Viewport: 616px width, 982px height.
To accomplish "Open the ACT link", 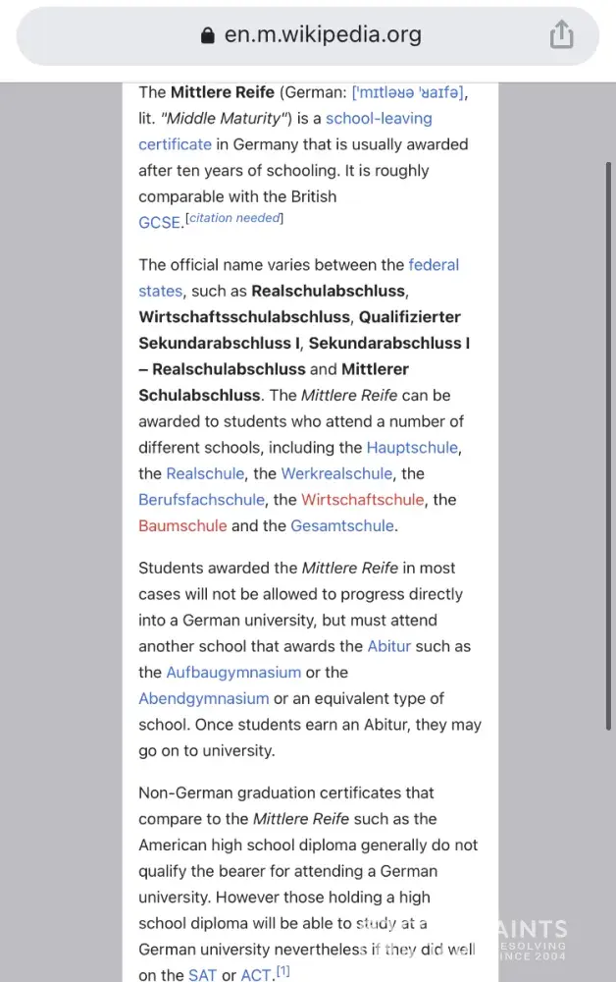I will [x=255, y=975].
